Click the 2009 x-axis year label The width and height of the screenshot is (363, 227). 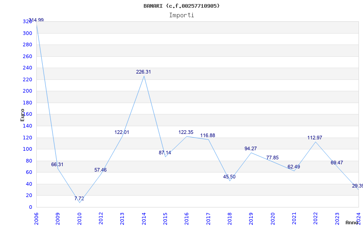58,219
